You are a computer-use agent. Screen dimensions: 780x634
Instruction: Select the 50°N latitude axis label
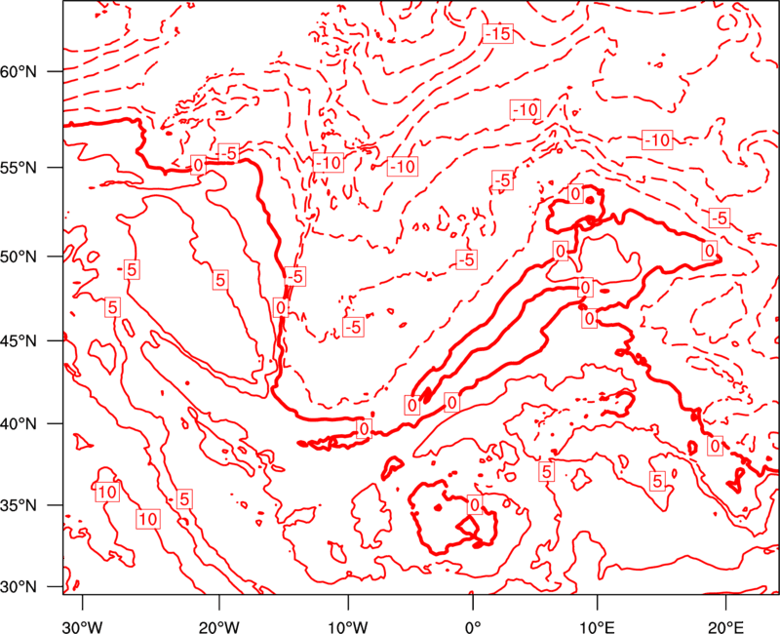pos(19,257)
